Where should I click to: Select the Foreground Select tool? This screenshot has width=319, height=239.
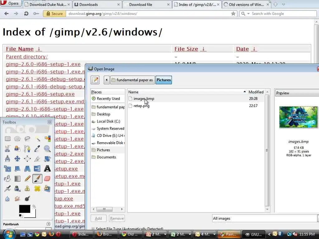[x=17, y=149]
